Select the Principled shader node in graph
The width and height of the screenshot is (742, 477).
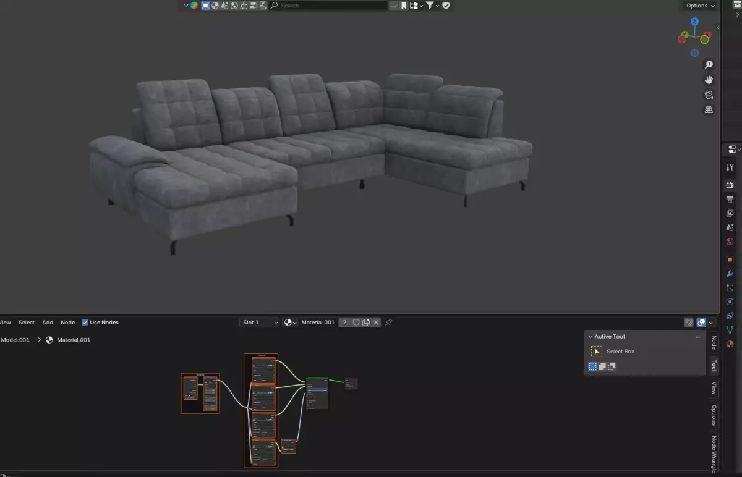coord(317,393)
